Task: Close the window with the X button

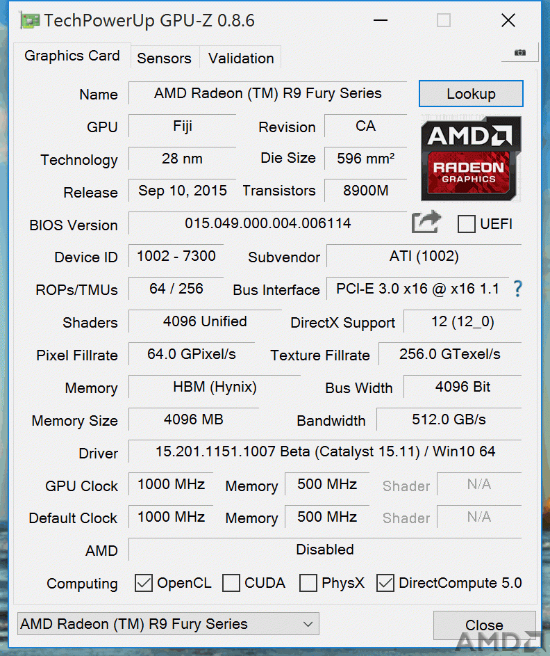Action: 508,20
